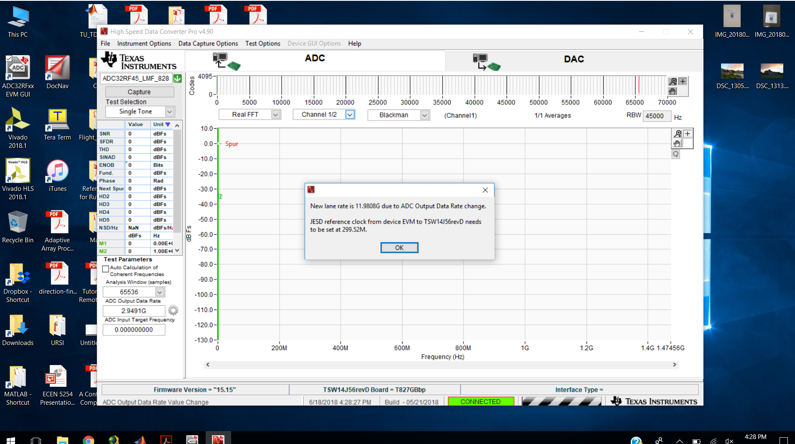
Task: Open the Adaptive Array Proc PDF on desktop
Action: click(x=58, y=231)
